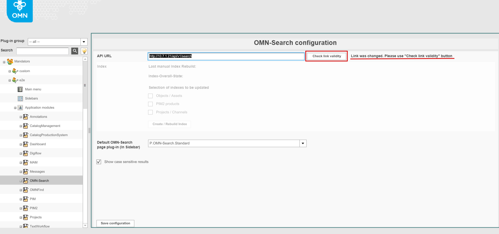Image resolution: width=499 pixels, height=234 pixels.
Task: Expand the custom mandator node
Action: click(10, 71)
